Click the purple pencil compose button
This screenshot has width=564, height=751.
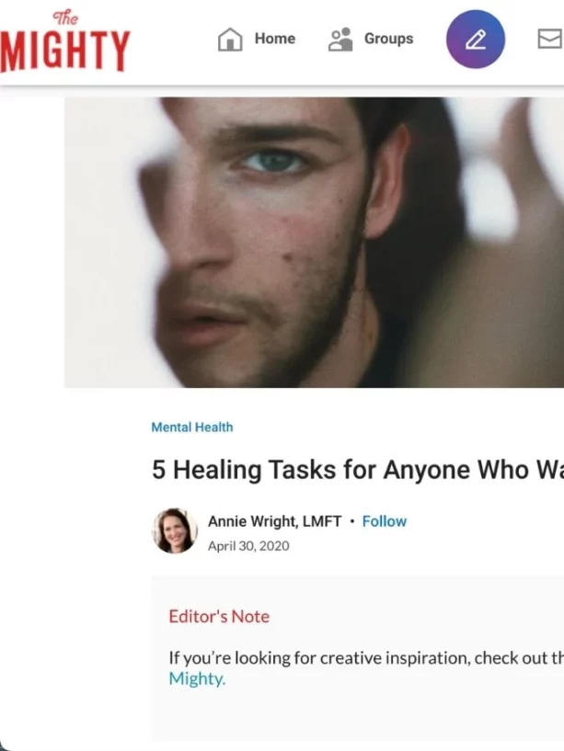[476, 40]
